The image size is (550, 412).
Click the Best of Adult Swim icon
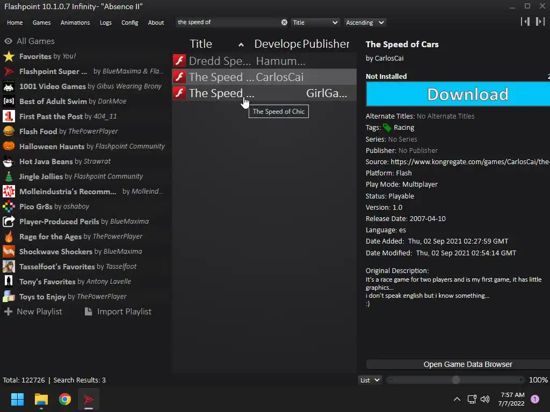click(9, 101)
